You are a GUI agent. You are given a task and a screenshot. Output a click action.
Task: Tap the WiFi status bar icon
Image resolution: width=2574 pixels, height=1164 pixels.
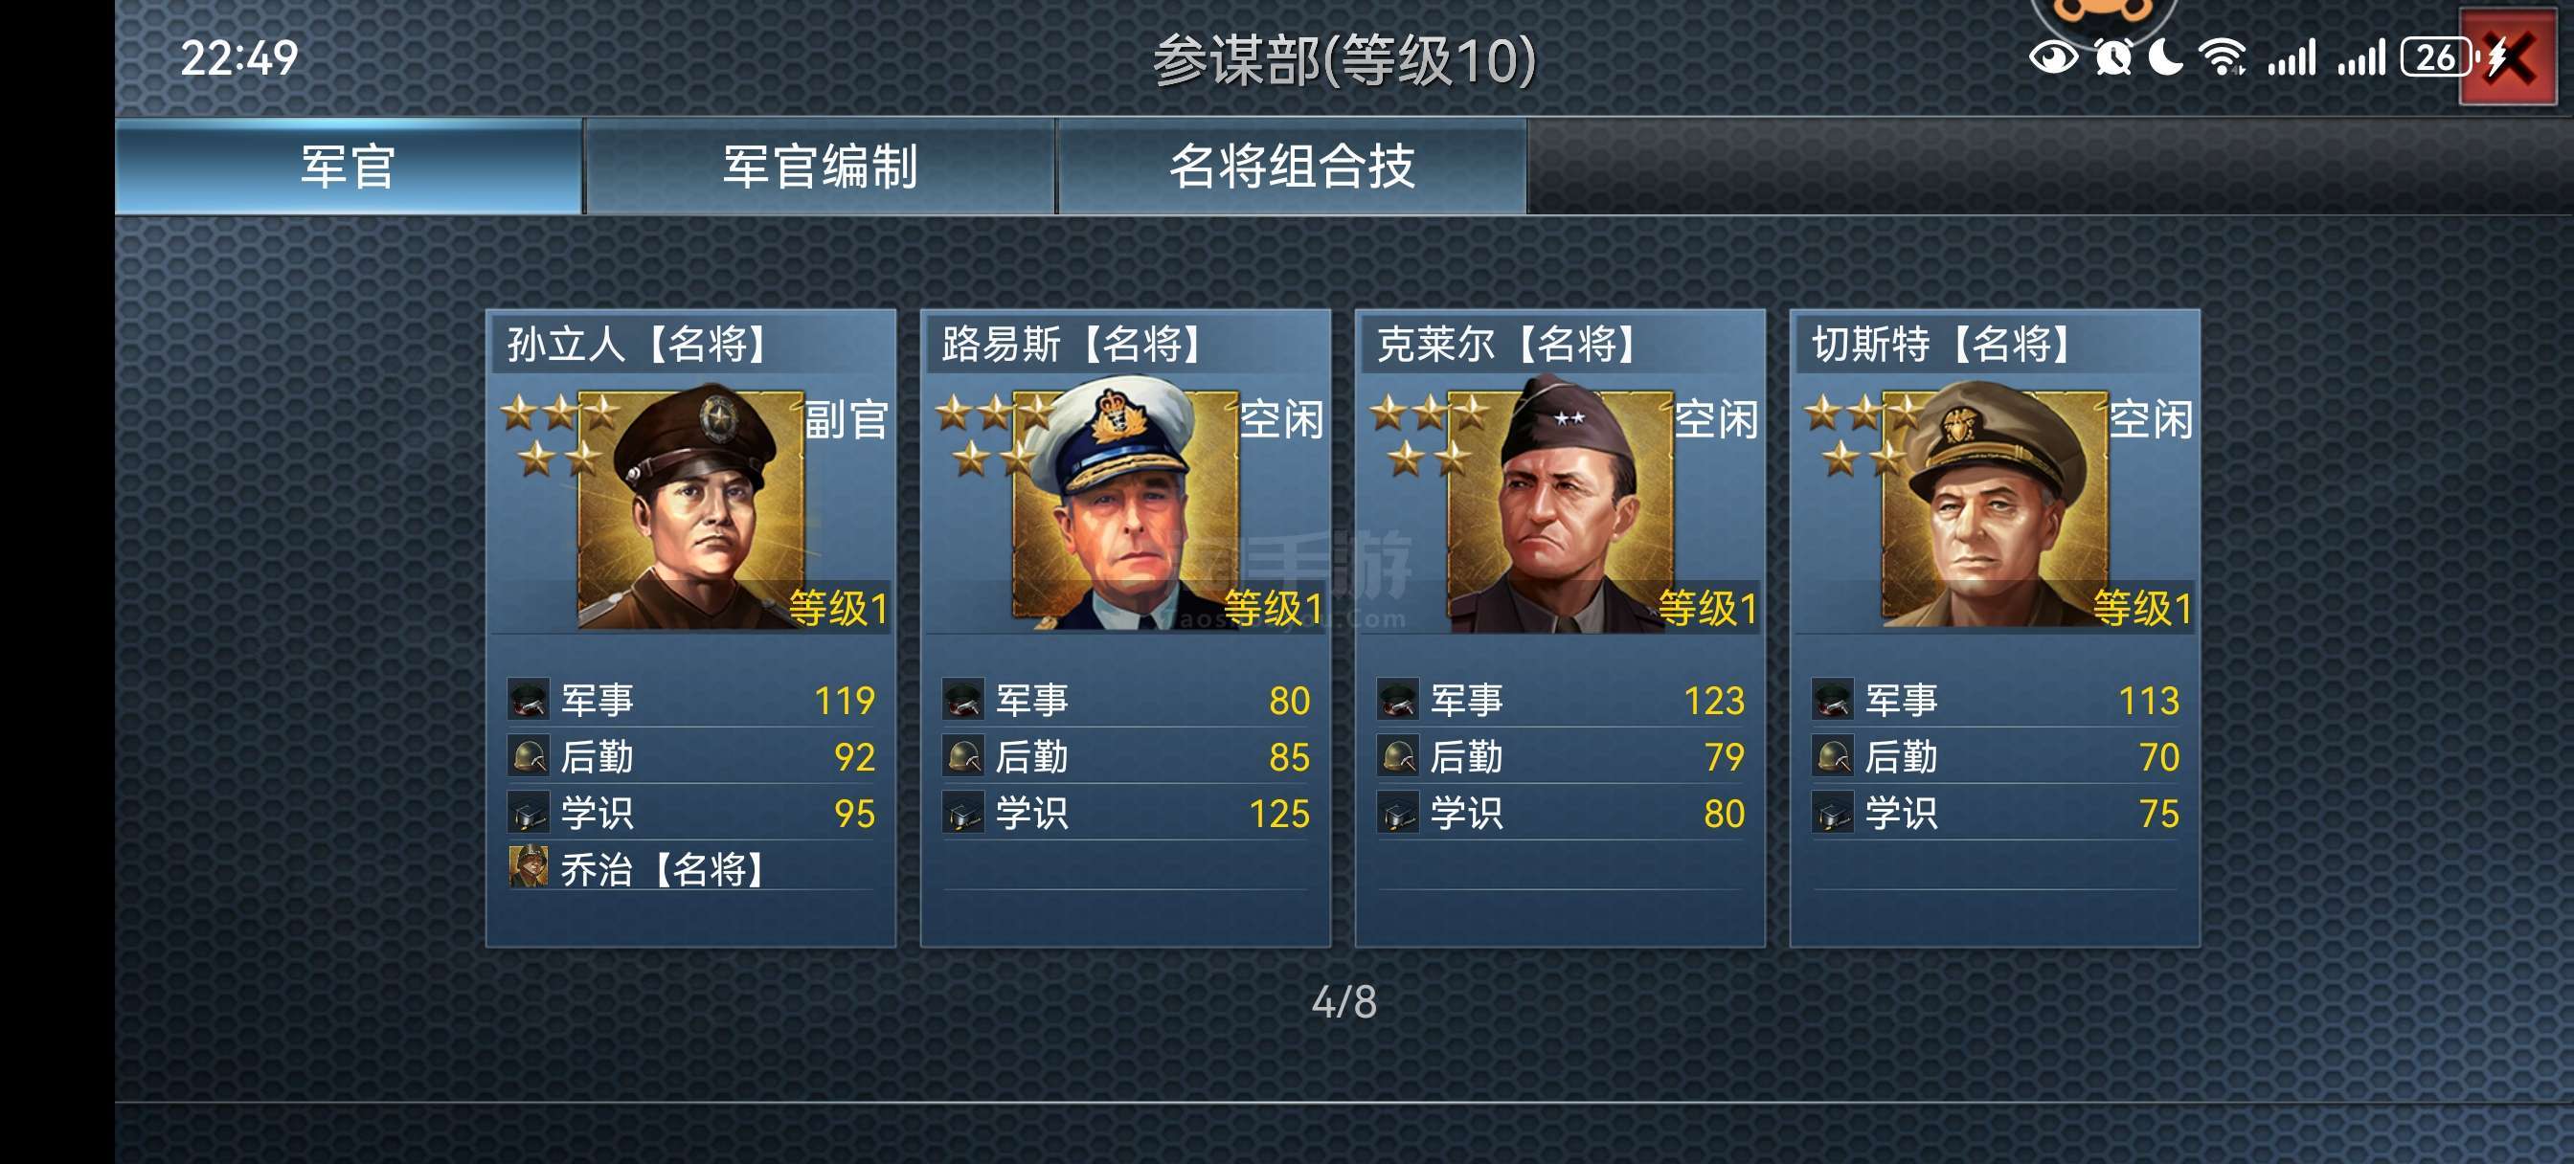(x=2223, y=56)
